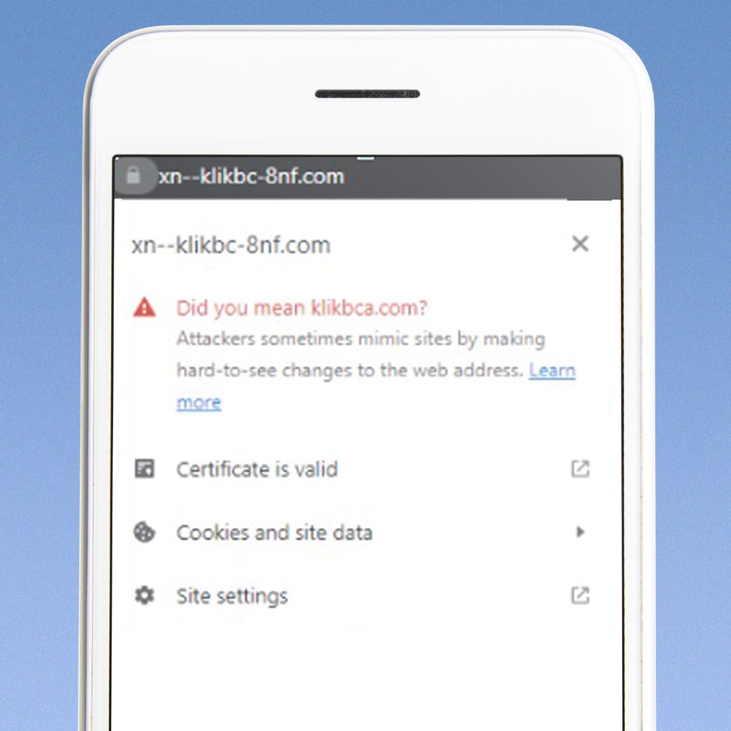Click the red warning triangle icon
Image resolution: width=731 pixels, height=731 pixels.
click(x=145, y=308)
